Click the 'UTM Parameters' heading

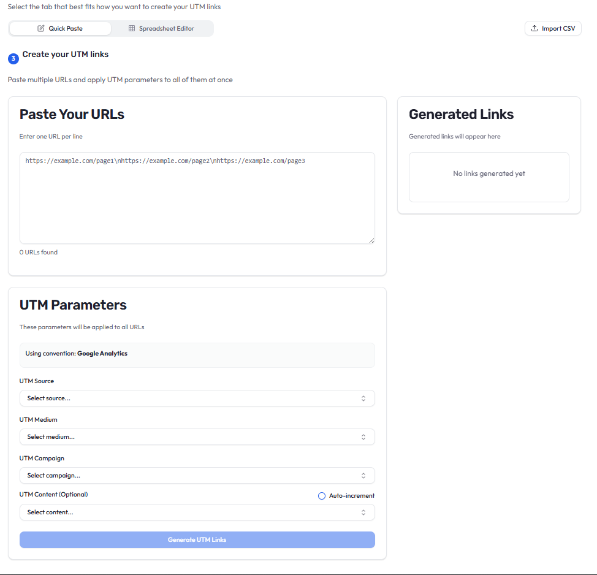tap(73, 305)
